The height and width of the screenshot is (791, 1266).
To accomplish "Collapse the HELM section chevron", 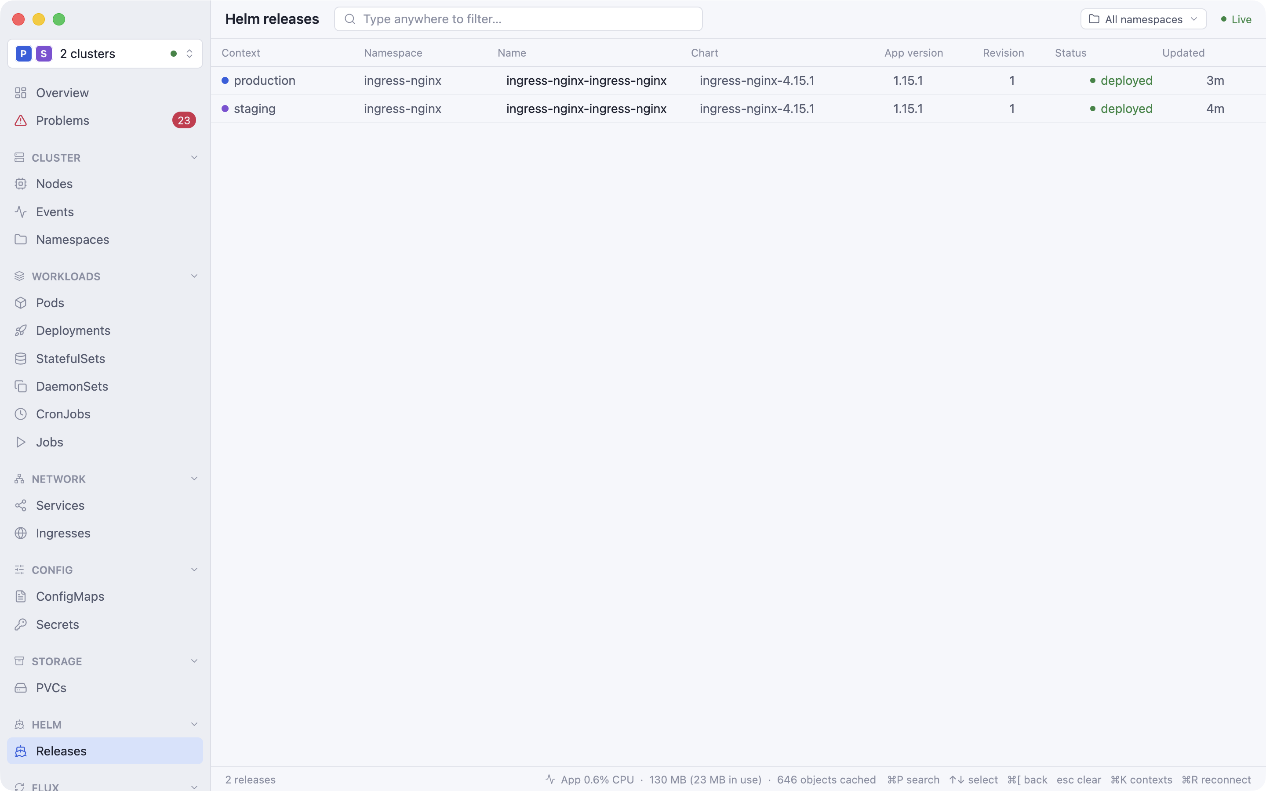I will (x=194, y=725).
